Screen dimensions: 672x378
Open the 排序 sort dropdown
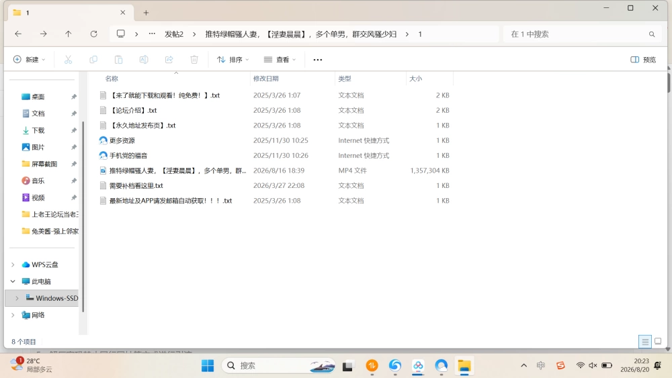tap(233, 60)
